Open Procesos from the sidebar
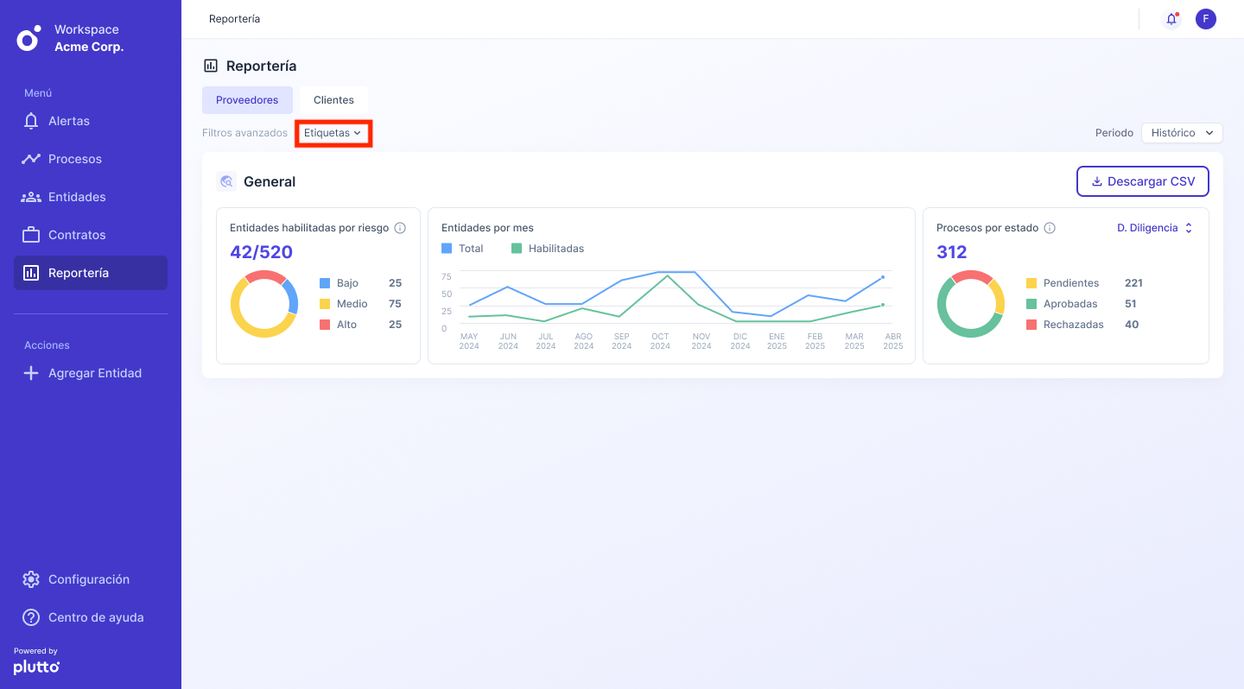This screenshot has height=689, width=1244. pos(75,159)
